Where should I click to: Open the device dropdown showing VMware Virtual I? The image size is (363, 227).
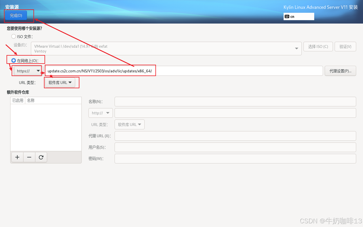click(166, 49)
